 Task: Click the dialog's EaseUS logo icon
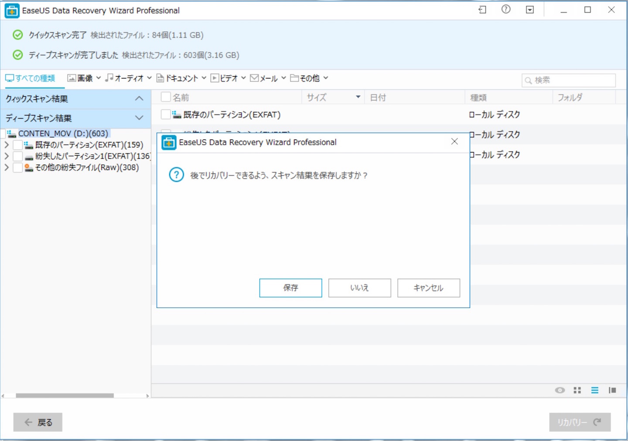click(x=169, y=142)
